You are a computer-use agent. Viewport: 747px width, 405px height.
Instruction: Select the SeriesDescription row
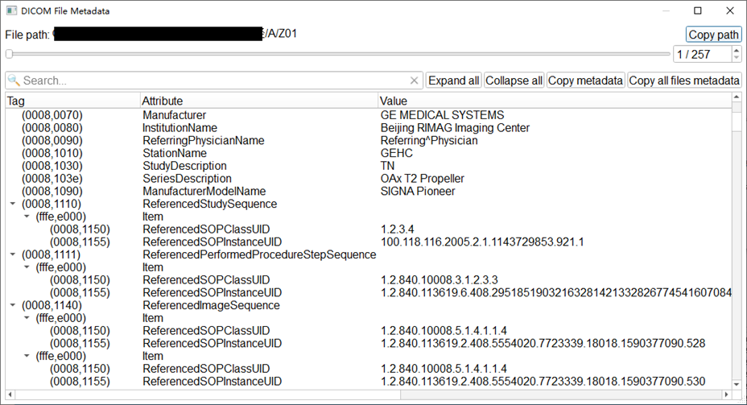pyautogui.click(x=186, y=179)
